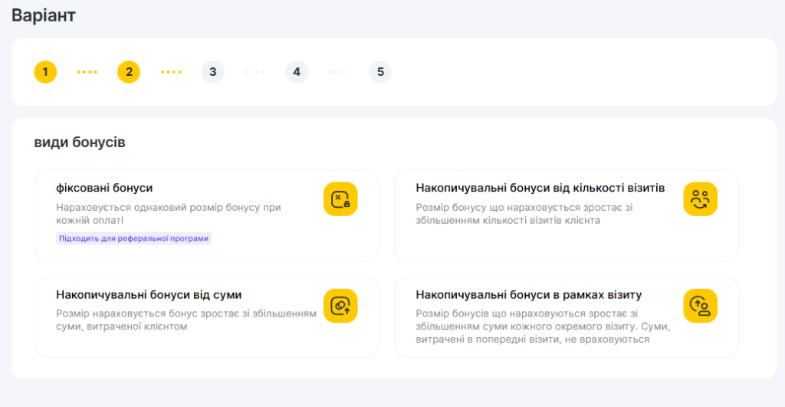Select the 'фіксовані бонуси' card title
This screenshot has width=785, height=407.
tap(104, 188)
